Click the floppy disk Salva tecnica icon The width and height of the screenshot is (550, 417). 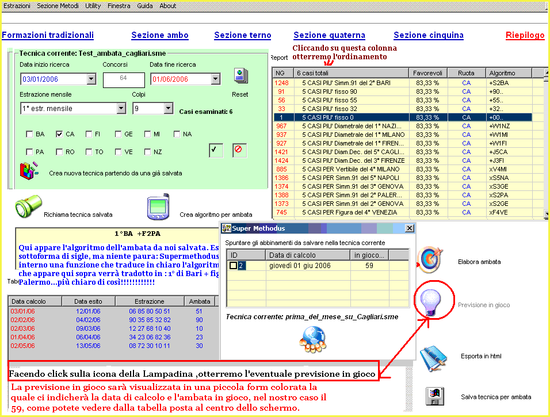pyautogui.click(x=435, y=396)
